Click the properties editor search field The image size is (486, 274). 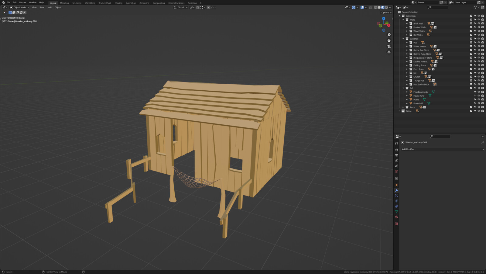pyautogui.click(x=440, y=137)
